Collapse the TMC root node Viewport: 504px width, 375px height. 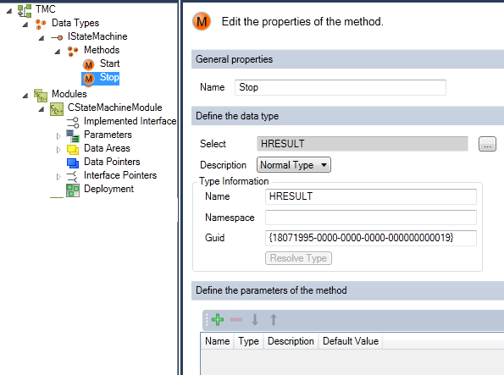pyautogui.click(x=9, y=11)
